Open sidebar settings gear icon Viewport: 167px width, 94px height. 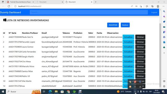164,86
